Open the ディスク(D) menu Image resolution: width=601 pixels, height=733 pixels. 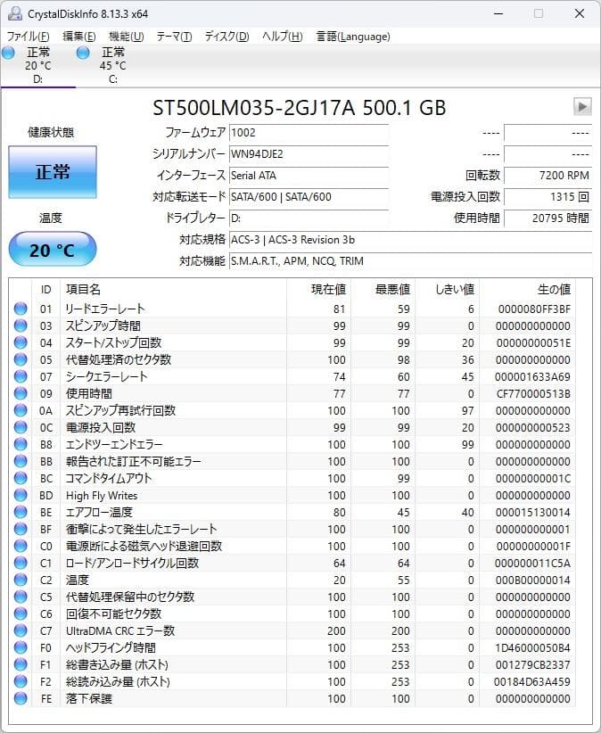click(x=227, y=37)
